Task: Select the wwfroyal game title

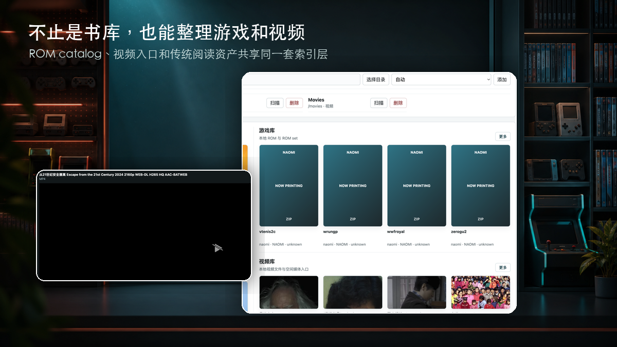Action: click(396, 232)
